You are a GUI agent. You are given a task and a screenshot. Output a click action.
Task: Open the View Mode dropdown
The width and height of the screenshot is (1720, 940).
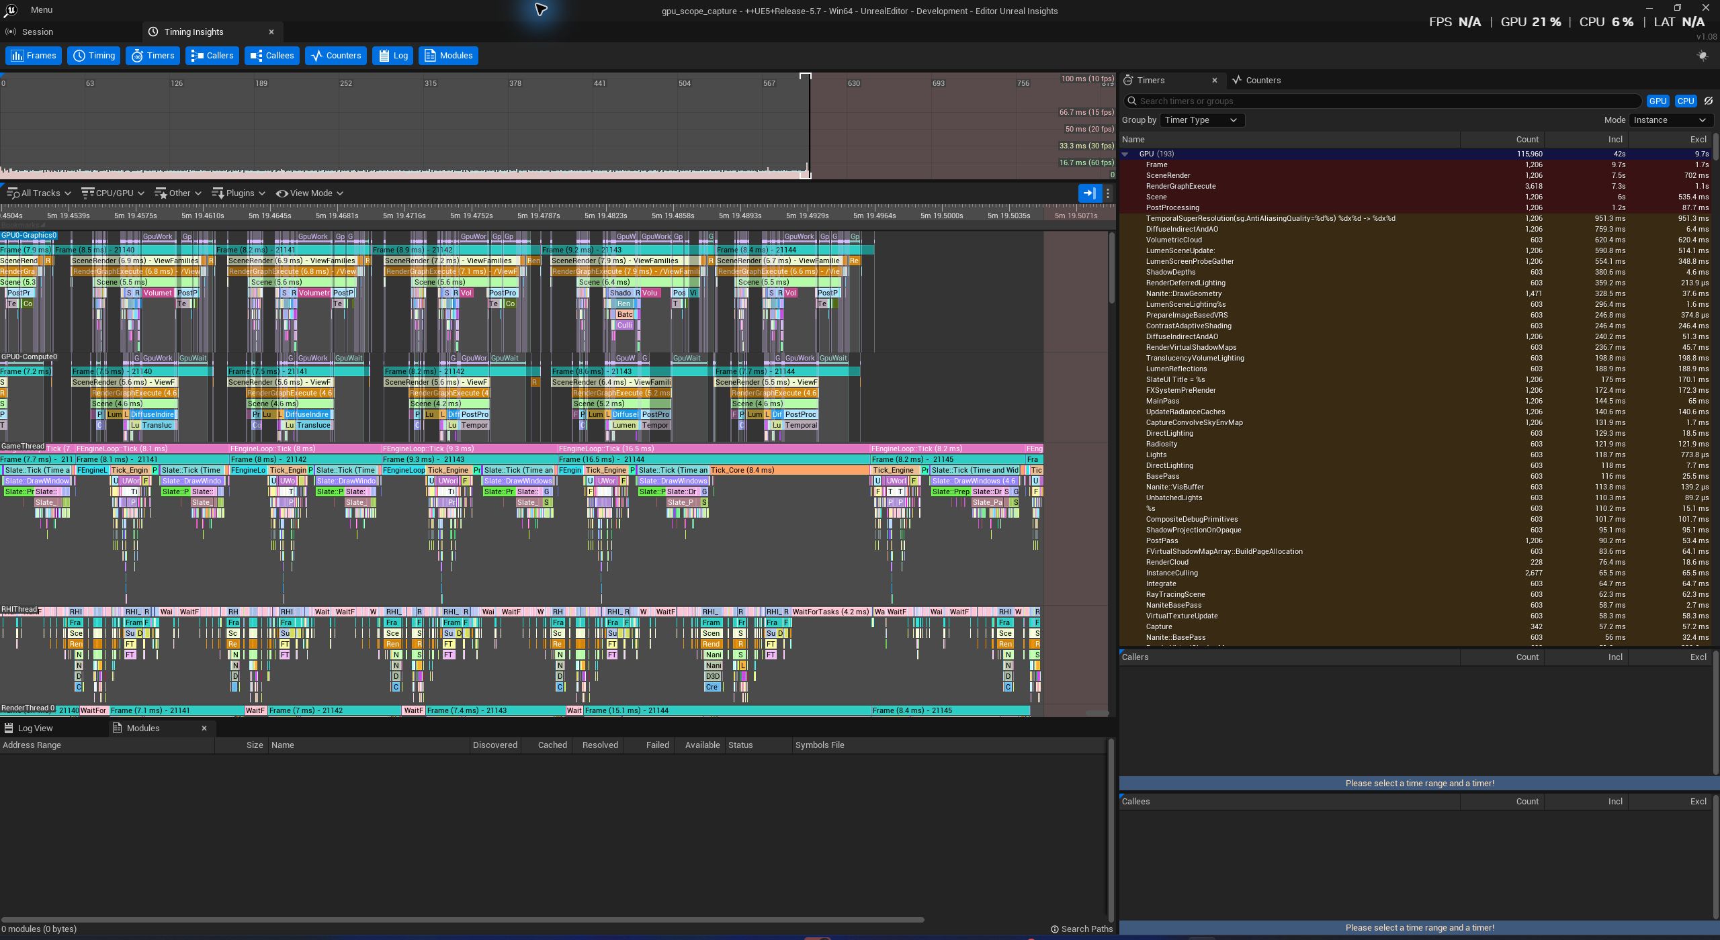click(x=310, y=193)
